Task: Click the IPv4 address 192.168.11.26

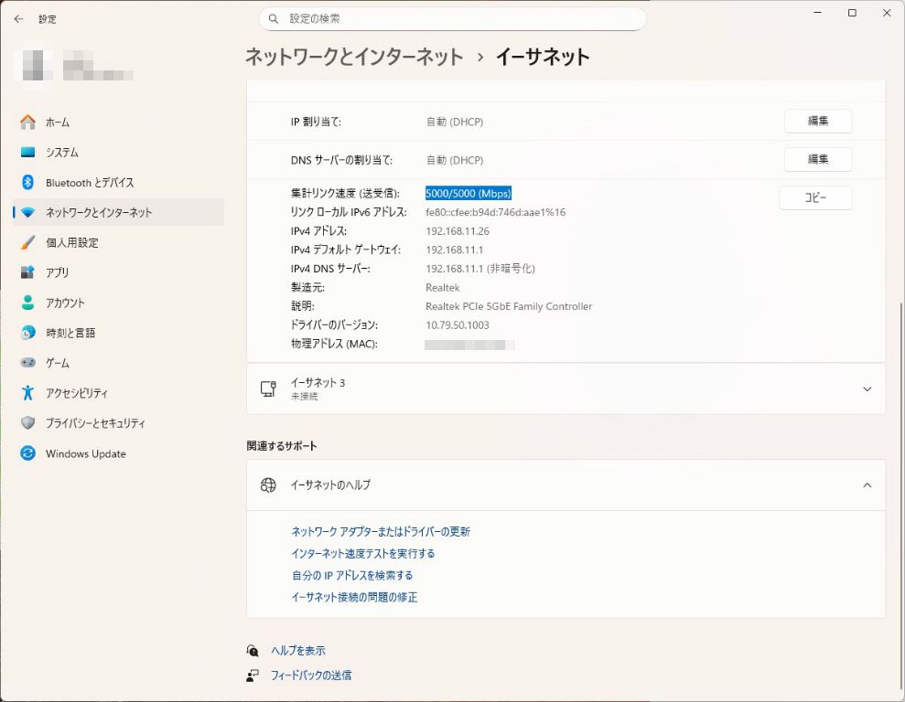Action: pos(458,231)
